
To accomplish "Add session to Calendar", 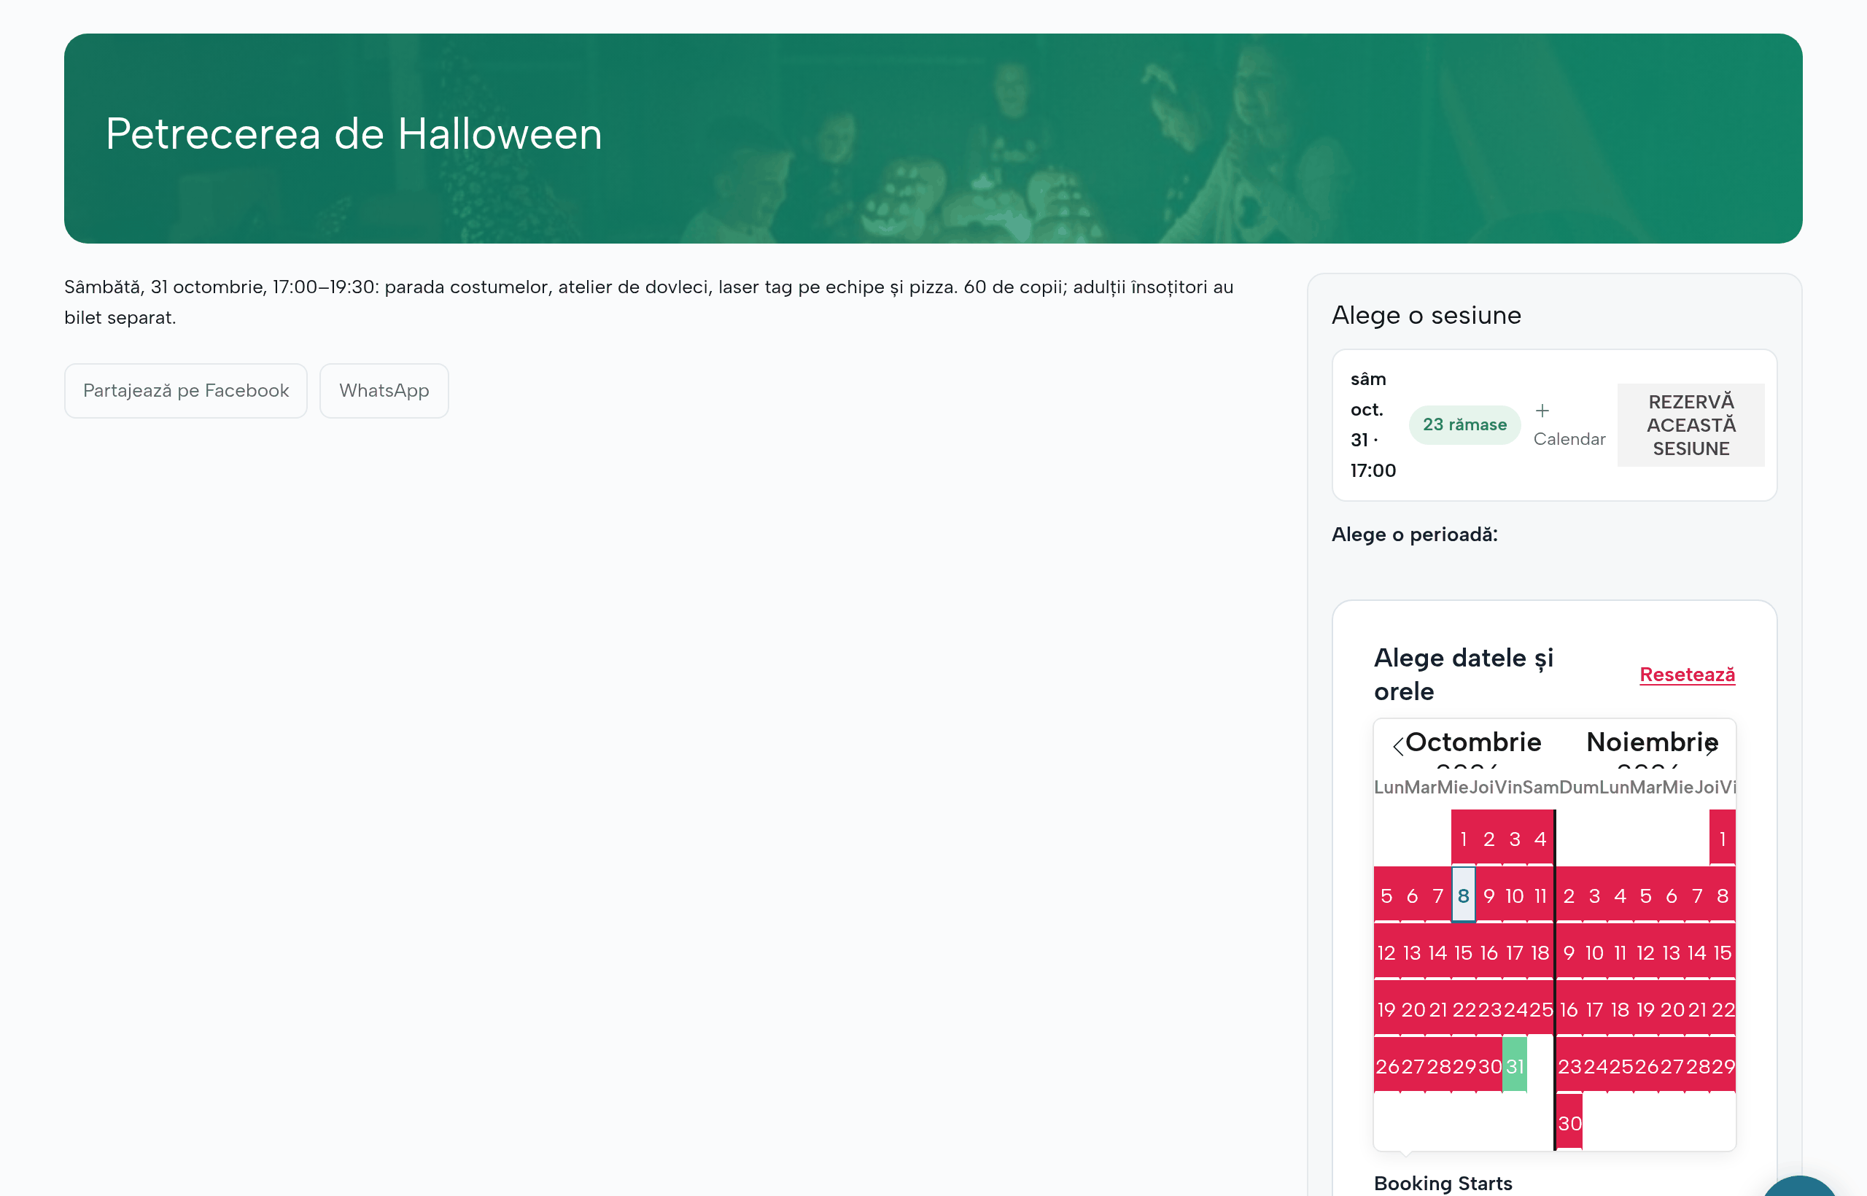I will pyautogui.click(x=1569, y=425).
